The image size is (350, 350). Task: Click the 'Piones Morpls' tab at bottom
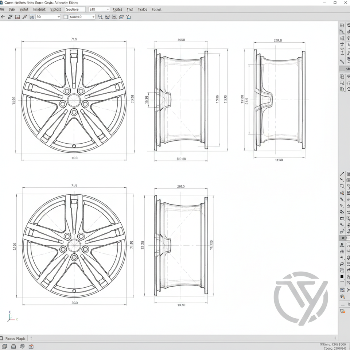pyautogui.click(x=16, y=339)
